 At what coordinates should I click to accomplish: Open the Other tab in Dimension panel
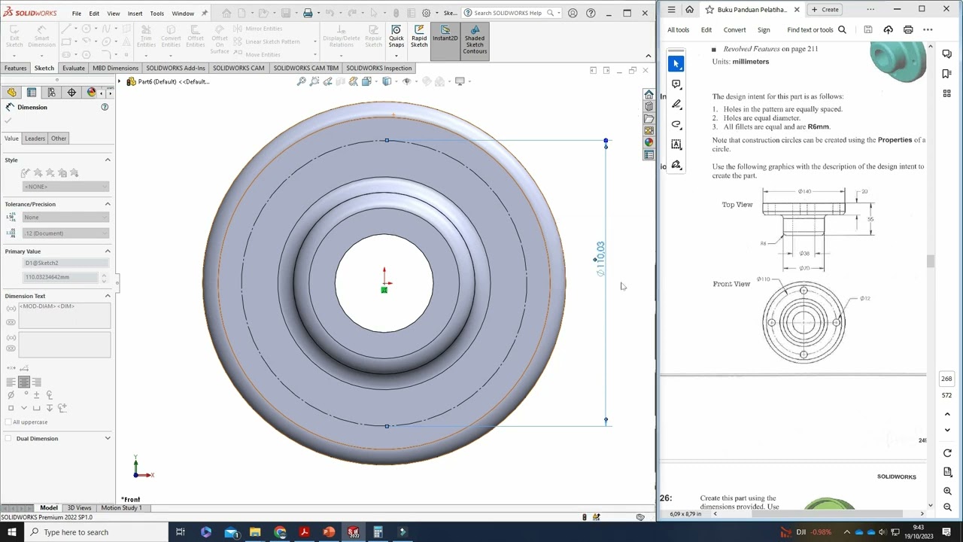(x=59, y=139)
